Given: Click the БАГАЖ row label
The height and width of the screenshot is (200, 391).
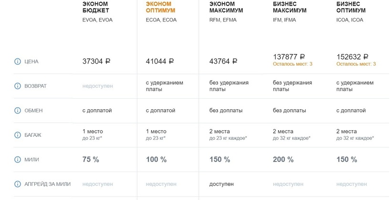Looking at the screenshot, I should (32, 135).
